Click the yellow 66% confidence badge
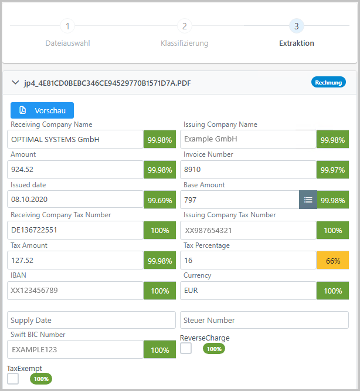 pyautogui.click(x=332, y=260)
